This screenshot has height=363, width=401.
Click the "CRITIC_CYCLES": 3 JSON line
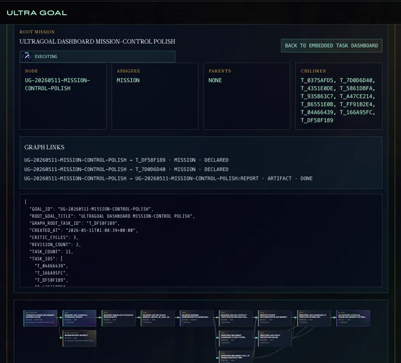point(54,237)
